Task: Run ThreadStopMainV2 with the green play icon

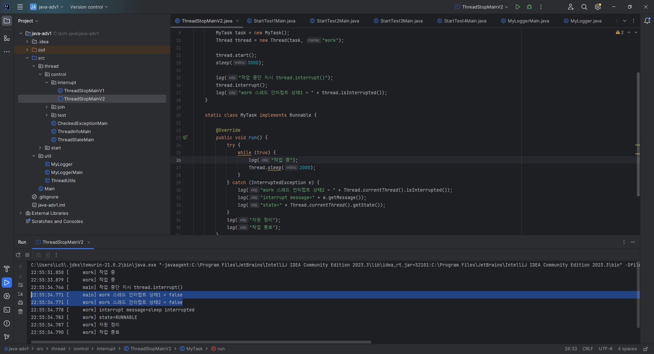Action: point(518,7)
